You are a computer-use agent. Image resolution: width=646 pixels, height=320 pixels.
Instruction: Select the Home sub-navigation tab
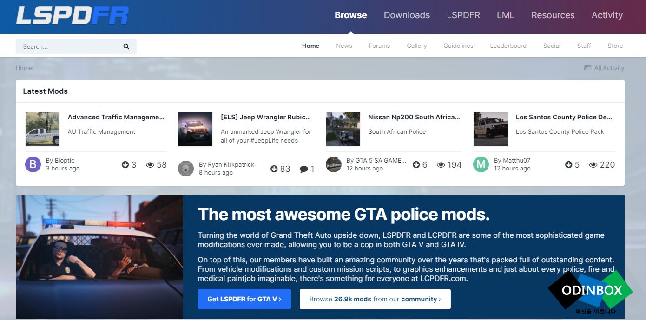tap(310, 46)
